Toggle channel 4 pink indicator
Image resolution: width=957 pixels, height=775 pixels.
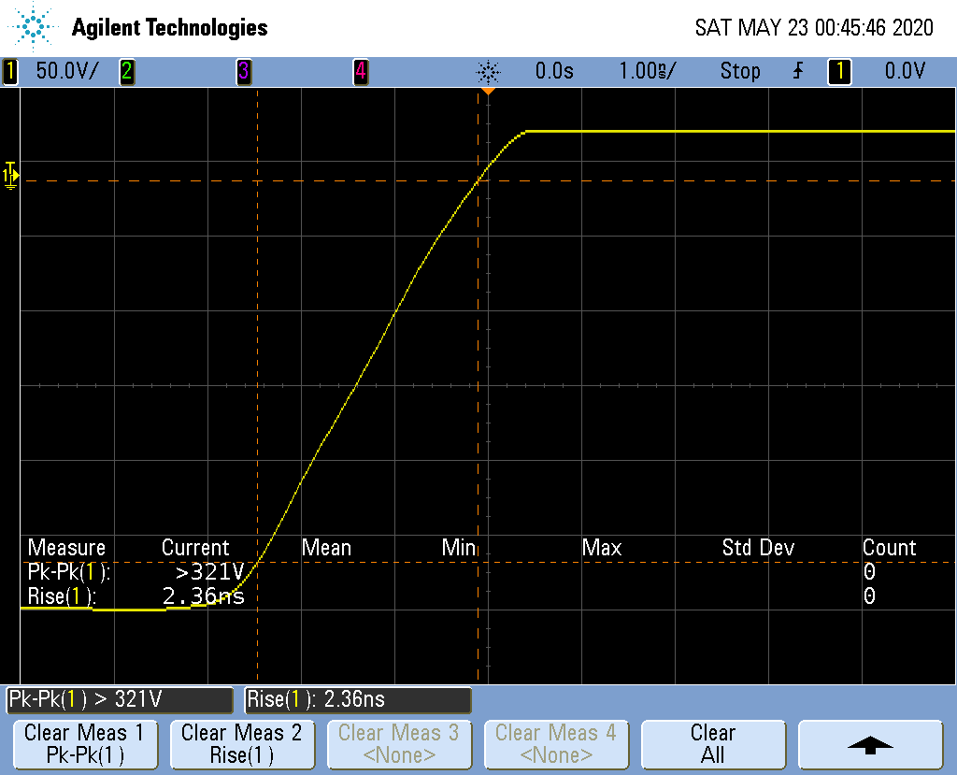360,71
